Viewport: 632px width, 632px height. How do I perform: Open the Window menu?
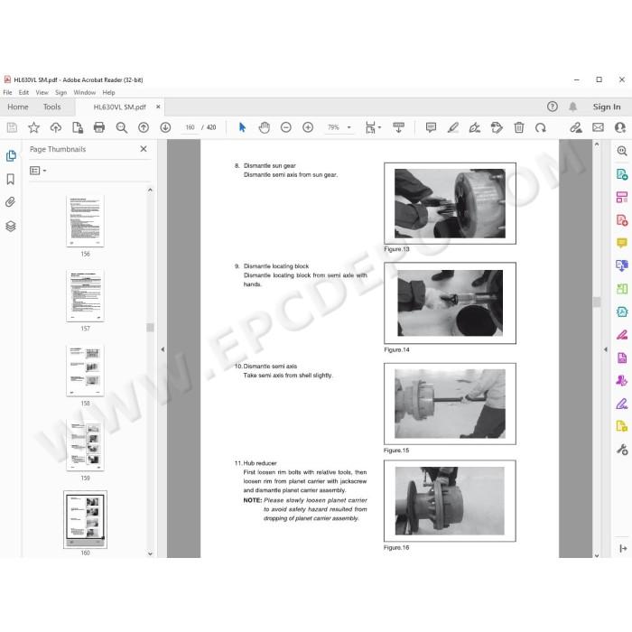click(x=85, y=92)
